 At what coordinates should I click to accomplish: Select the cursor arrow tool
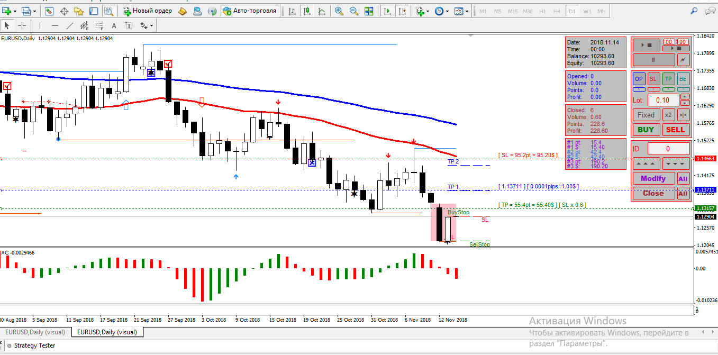[x=7, y=25]
